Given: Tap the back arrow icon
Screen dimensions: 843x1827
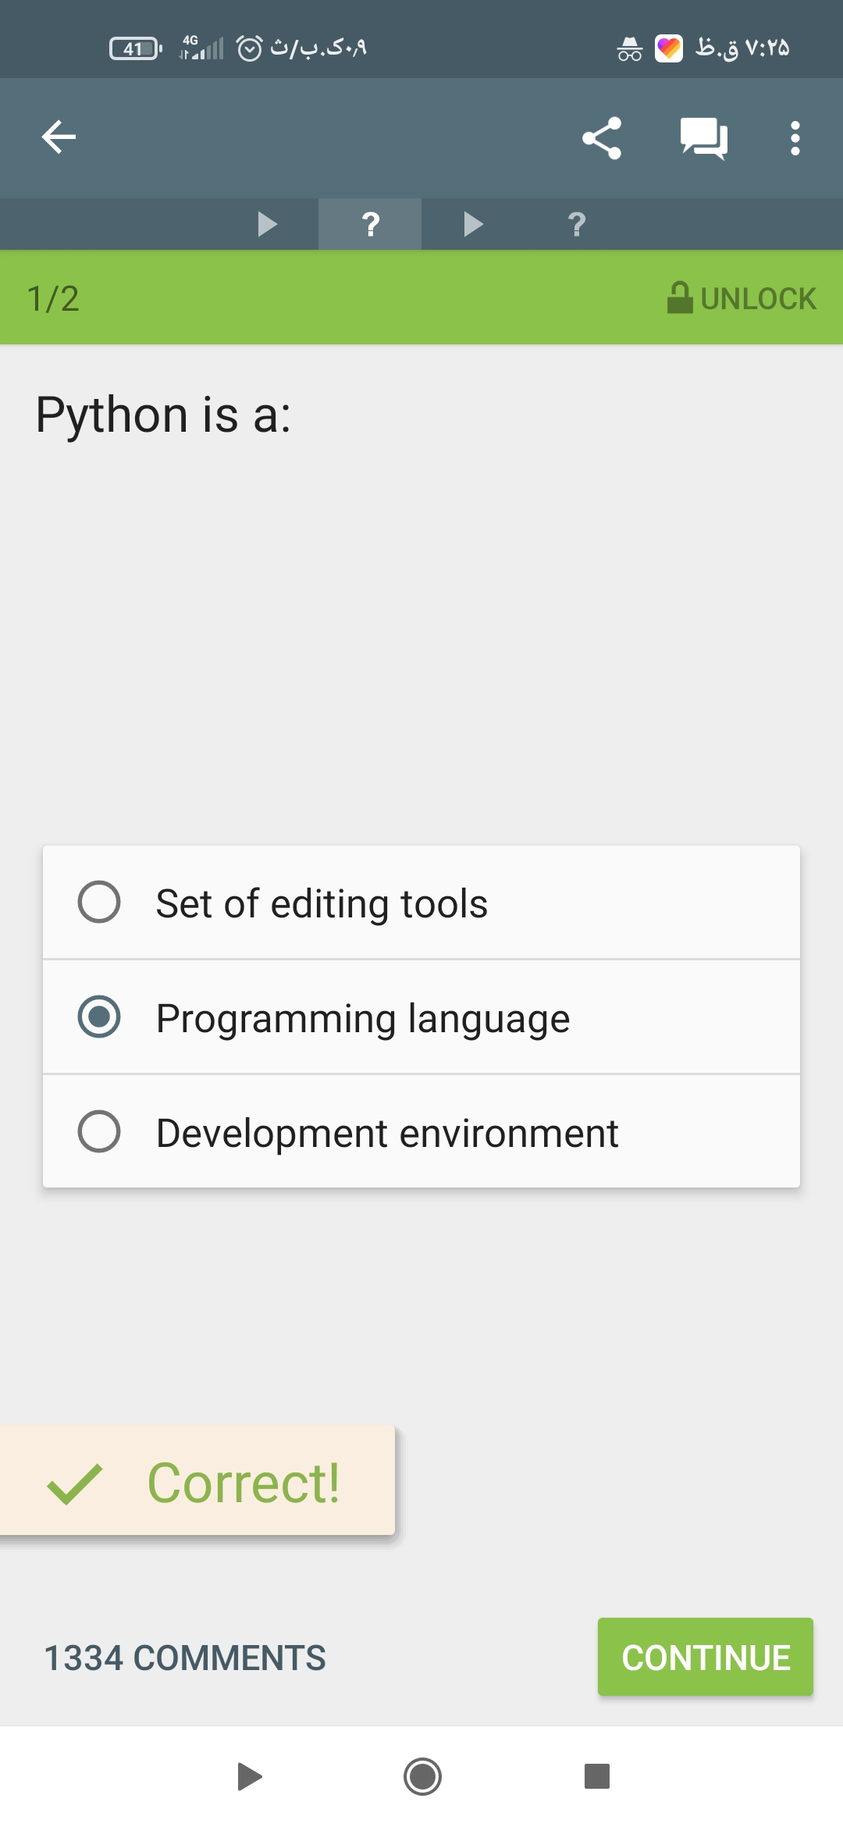Looking at the screenshot, I should [59, 137].
